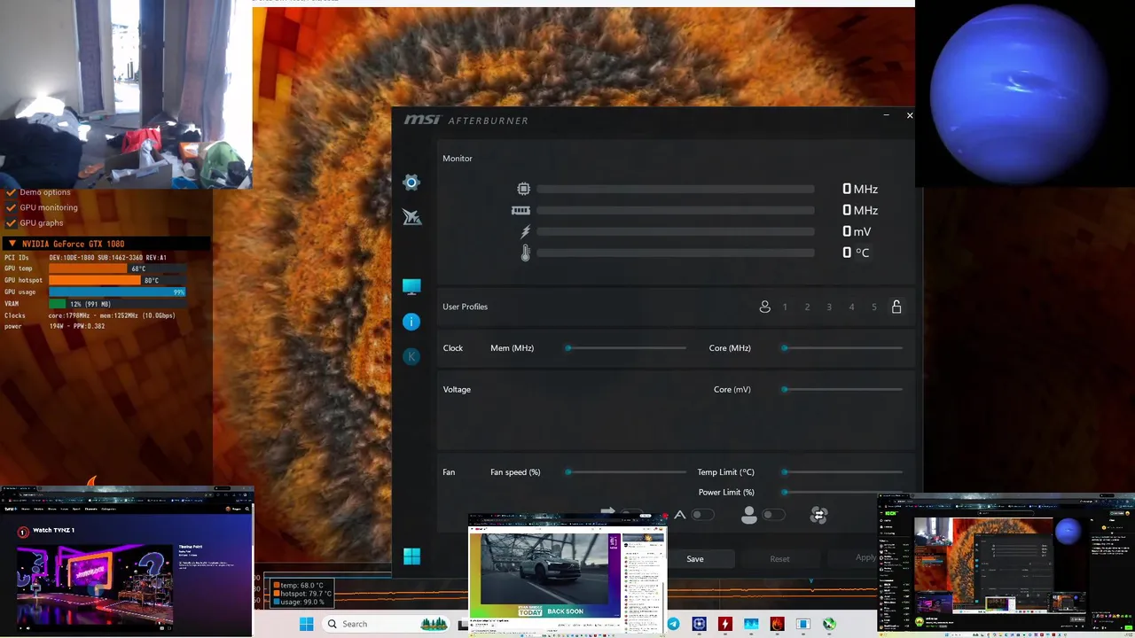The height and width of the screenshot is (638, 1135).
Task: Click the Core (MHz) clock slider
Action: (x=842, y=348)
